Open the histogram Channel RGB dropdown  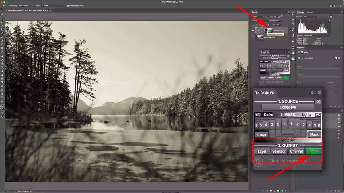[x=310, y=17]
